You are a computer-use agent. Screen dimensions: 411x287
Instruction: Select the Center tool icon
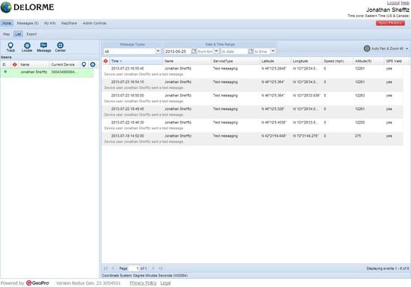pos(61,47)
